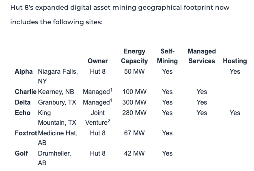This screenshot has height=171, width=254.
Task: Click the Hosting Yes cell for Echo
Action: pyautogui.click(x=235, y=113)
